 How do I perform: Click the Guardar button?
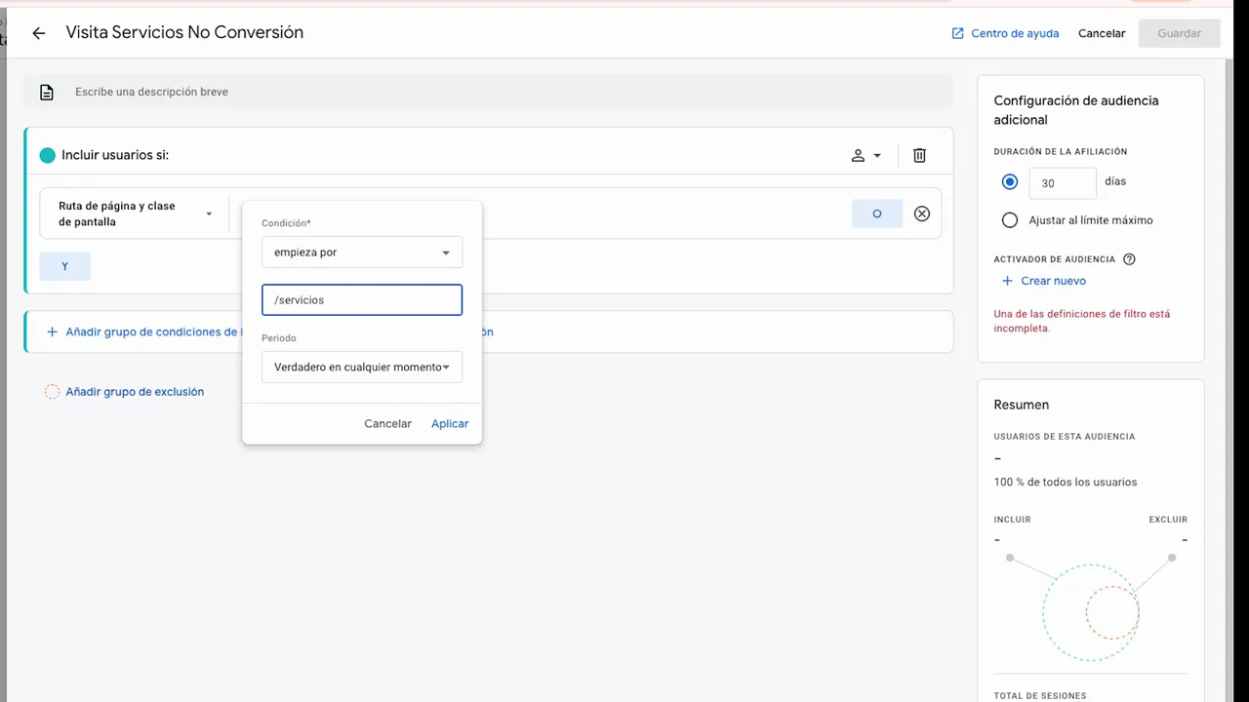tap(1179, 33)
